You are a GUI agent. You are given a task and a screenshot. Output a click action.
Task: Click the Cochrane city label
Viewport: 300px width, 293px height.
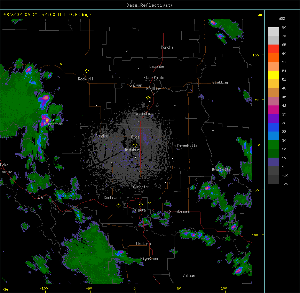pyautogui.click(x=112, y=198)
